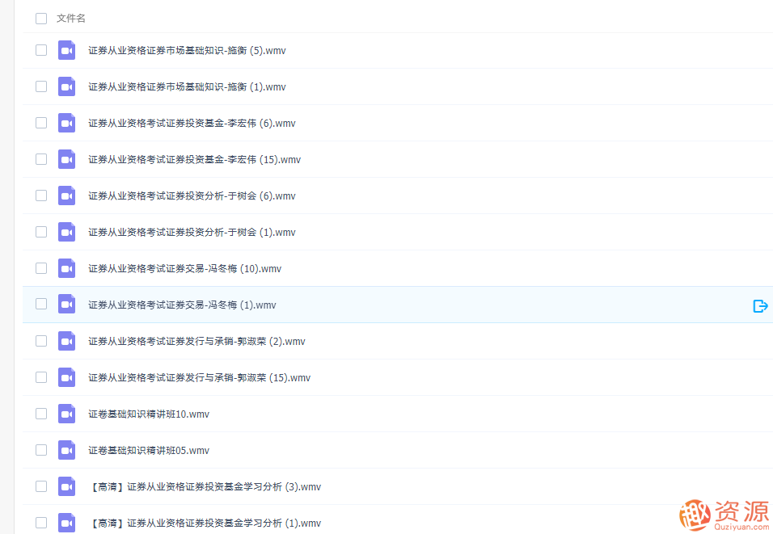Click video icon of 证券发行与承销-郭淑荣 (2).wmv
The image size is (773, 534).
[x=66, y=341]
